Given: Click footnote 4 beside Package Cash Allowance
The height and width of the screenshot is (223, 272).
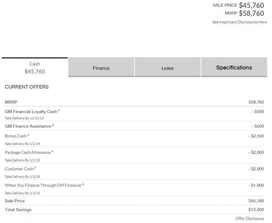Looking at the screenshot, I should [x=52, y=151].
